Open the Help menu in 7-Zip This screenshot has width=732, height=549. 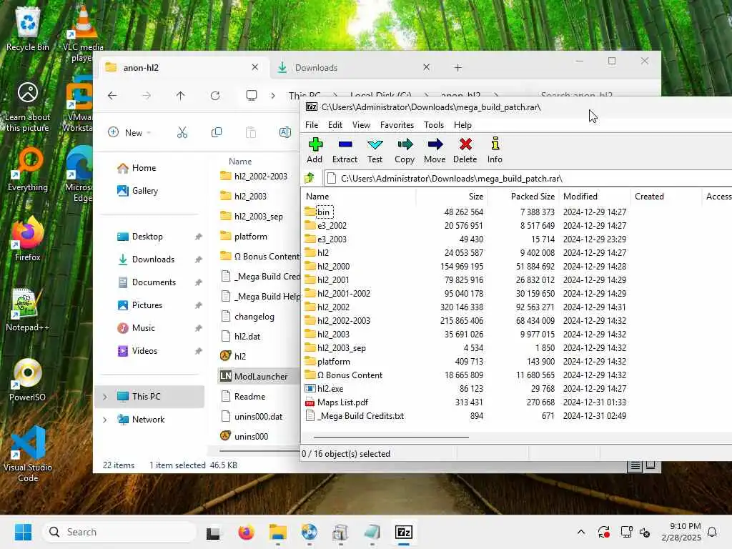tap(463, 125)
